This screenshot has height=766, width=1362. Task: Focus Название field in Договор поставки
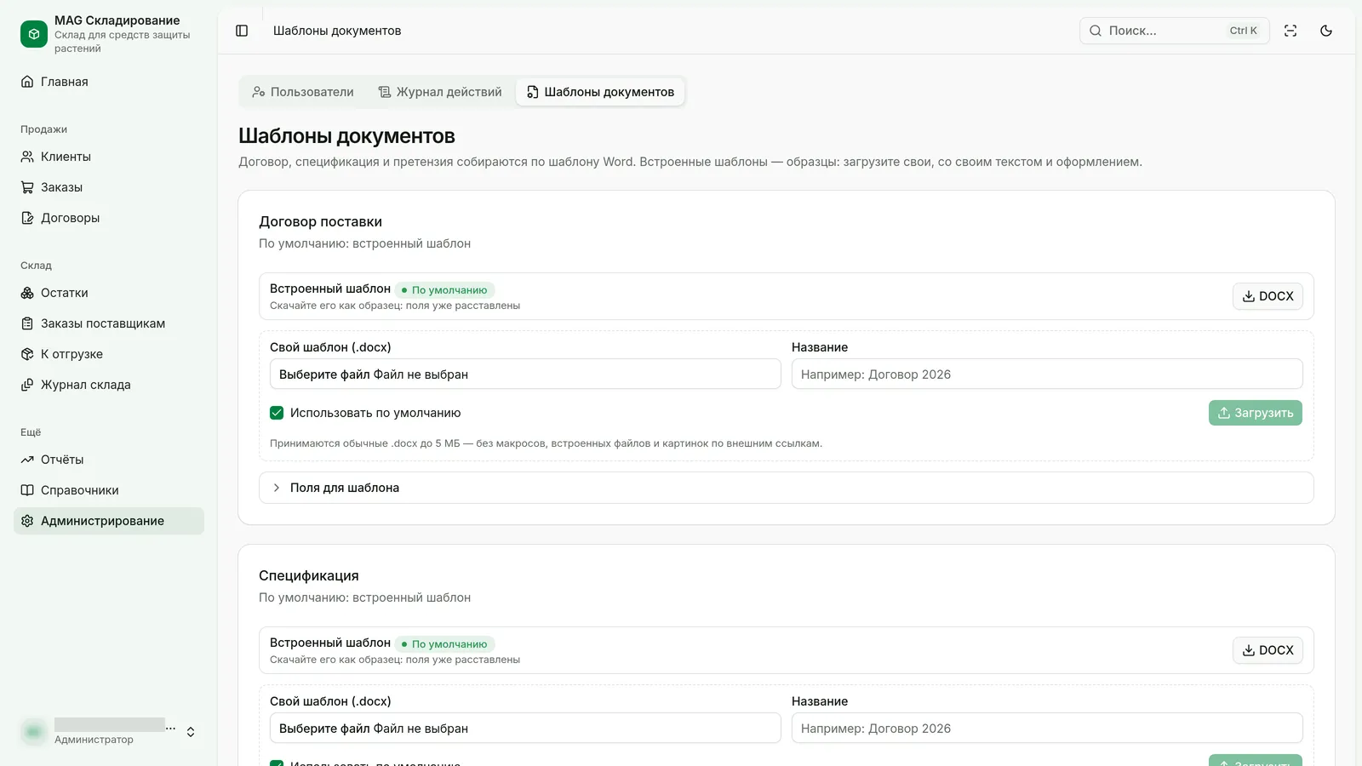pos(1047,374)
